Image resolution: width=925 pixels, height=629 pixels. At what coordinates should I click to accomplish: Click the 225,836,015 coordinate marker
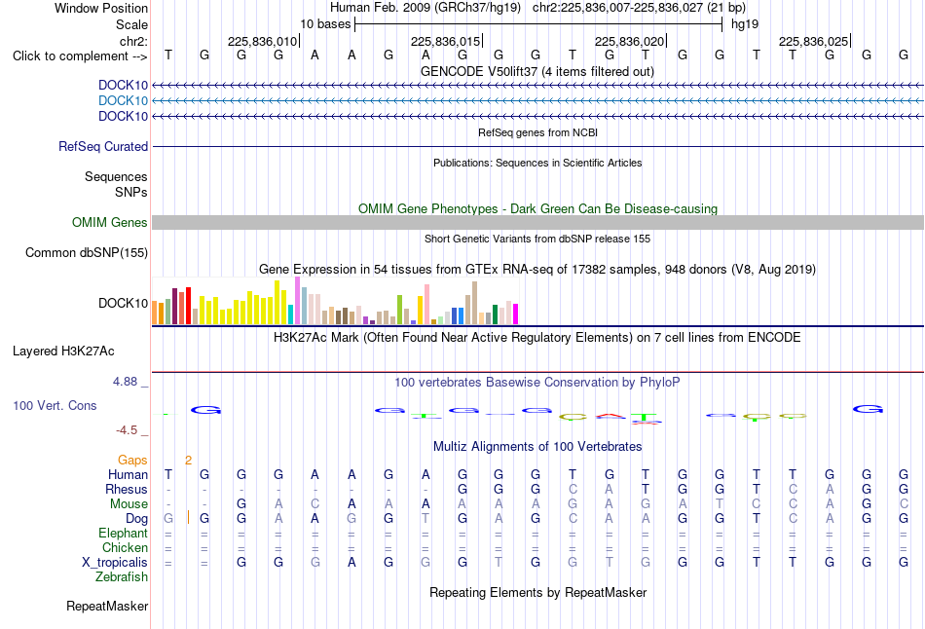(445, 41)
